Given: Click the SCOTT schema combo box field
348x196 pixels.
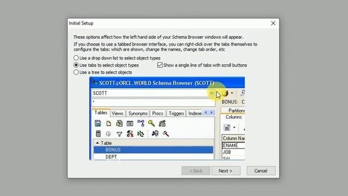Looking at the screenshot, I should pos(153,93).
